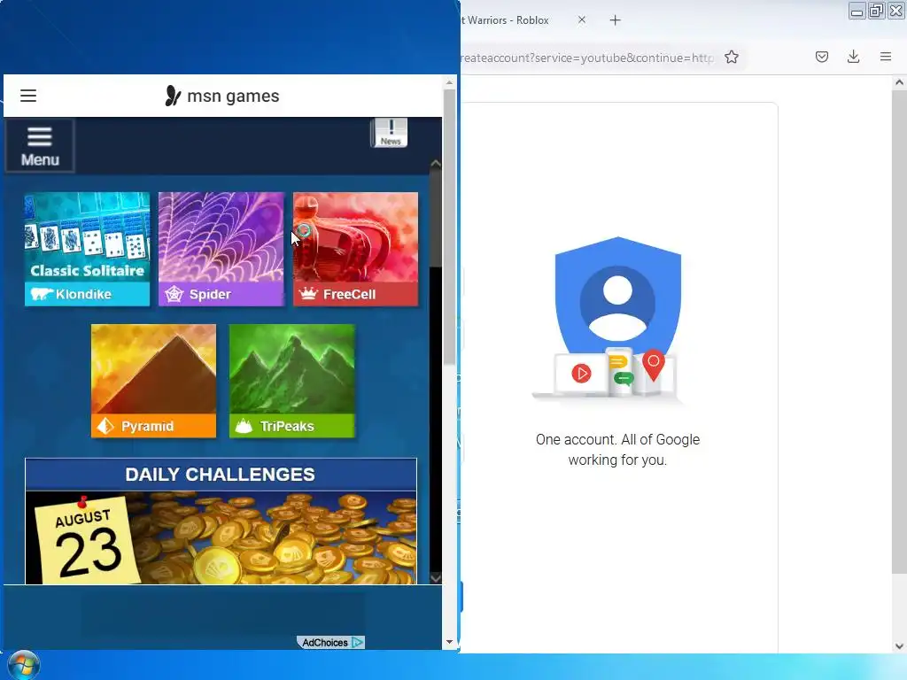Screen dimensions: 907x680
Task: Open the August 23 daily challenge note
Action: click(x=87, y=539)
